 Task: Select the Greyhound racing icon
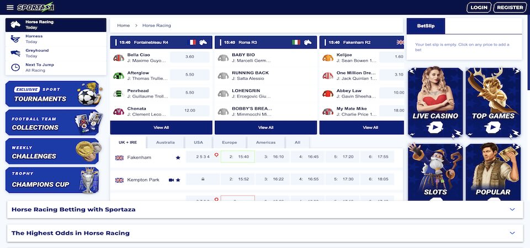click(x=15, y=53)
